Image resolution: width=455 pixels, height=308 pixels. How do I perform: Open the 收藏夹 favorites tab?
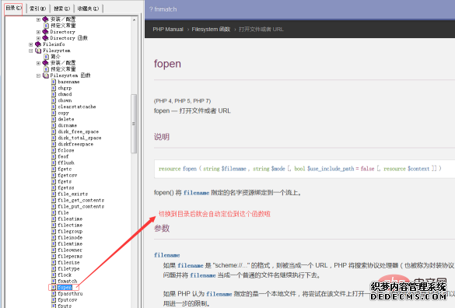[x=88, y=9]
